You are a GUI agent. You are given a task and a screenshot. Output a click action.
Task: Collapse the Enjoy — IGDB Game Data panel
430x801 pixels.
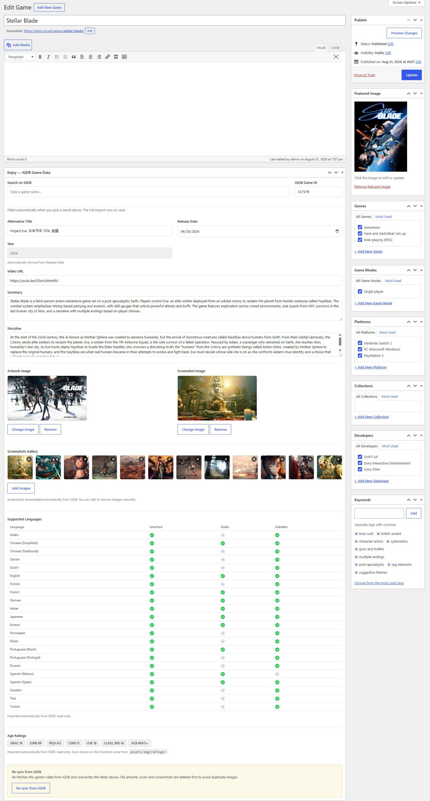pos(342,173)
